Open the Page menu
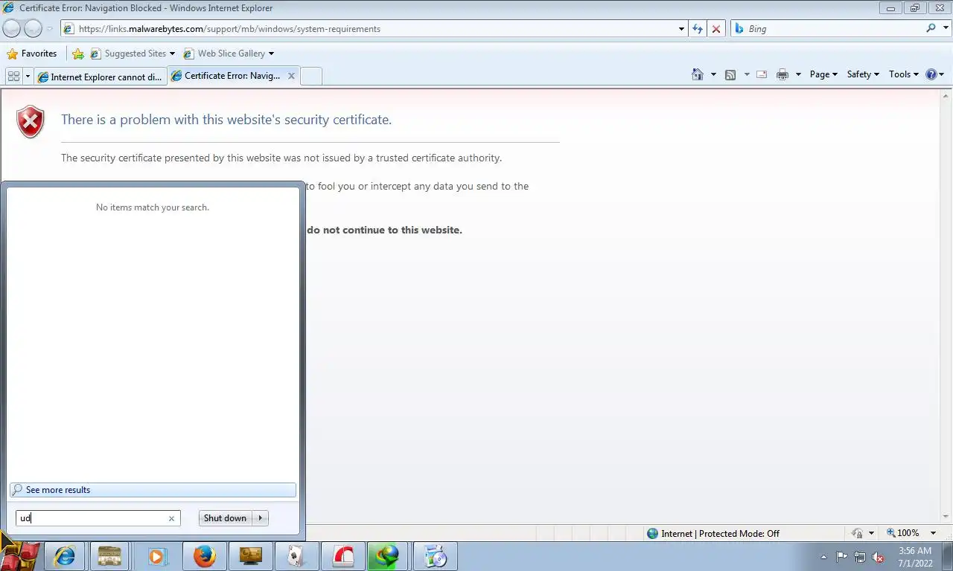The width and height of the screenshot is (953, 571). [x=823, y=74]
